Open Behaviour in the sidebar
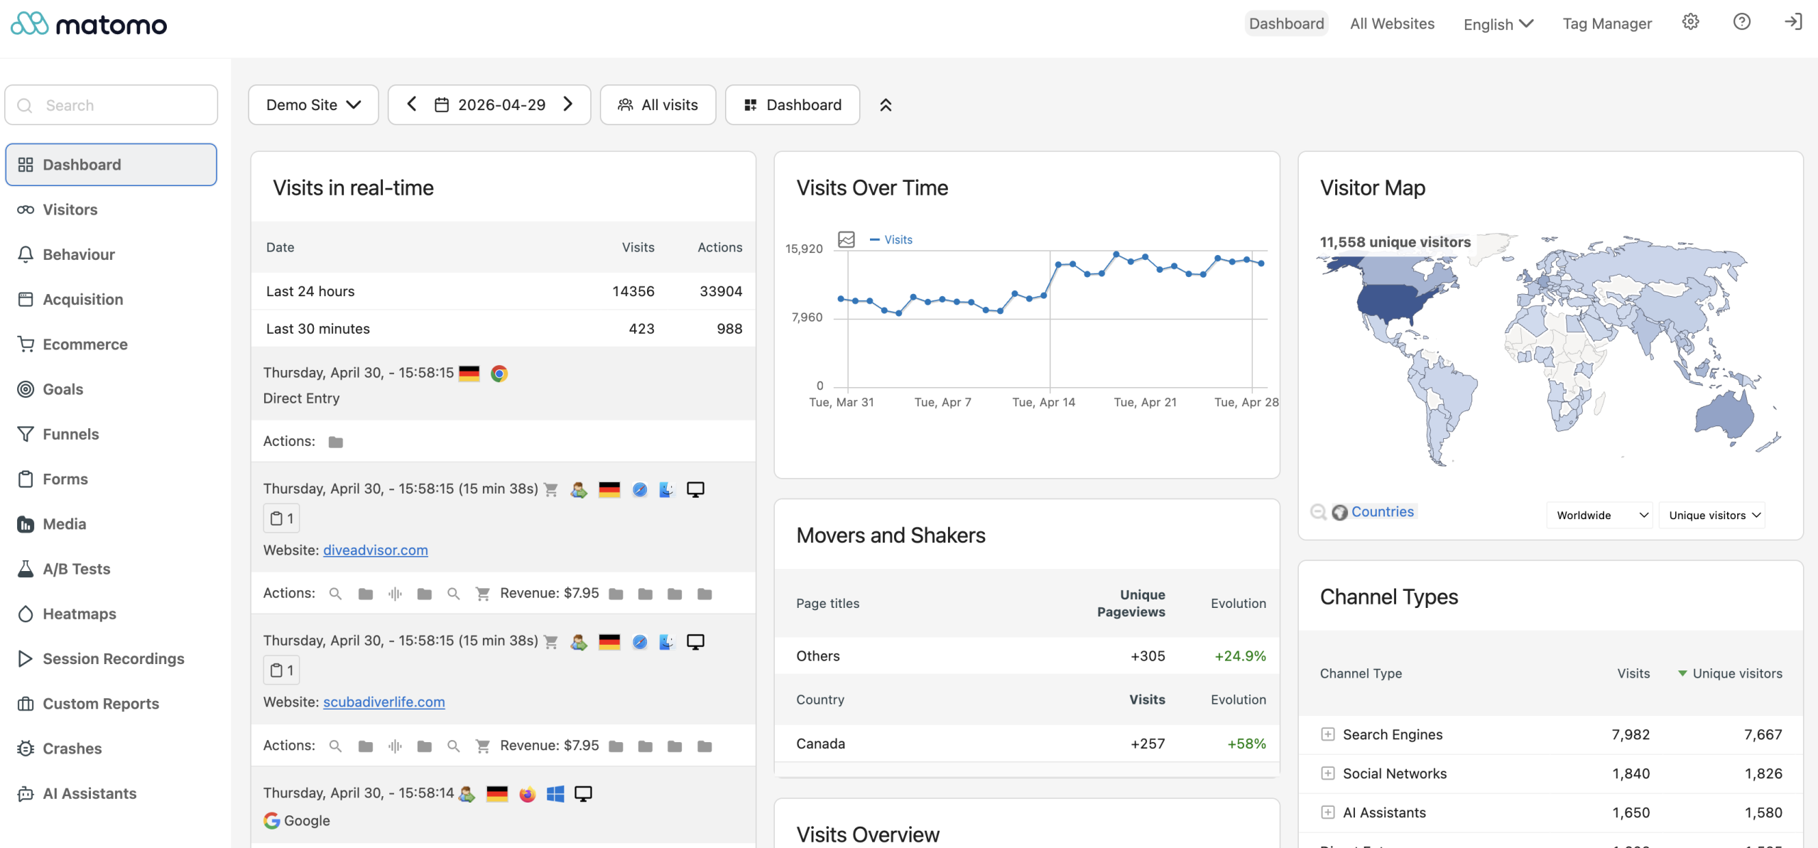Viewport: 1818px width, 848px height. 111,254
